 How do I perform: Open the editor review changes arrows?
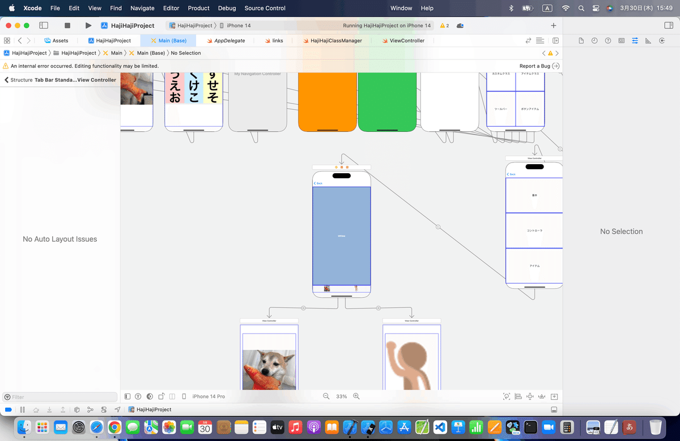pyautogui.click(x=529, y=41)
